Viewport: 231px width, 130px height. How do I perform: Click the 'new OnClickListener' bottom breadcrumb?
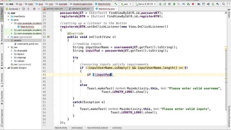pyautogui.click(x=97, y=128)
